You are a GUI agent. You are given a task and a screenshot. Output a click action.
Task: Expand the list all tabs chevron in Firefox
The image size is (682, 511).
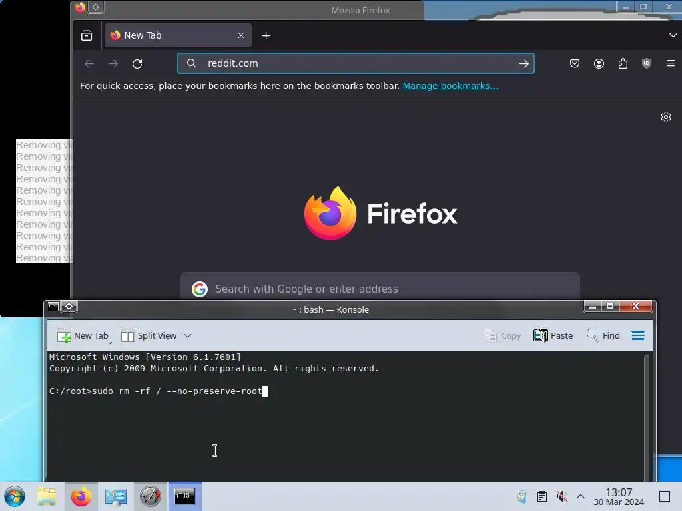click(x=673, y=35)
